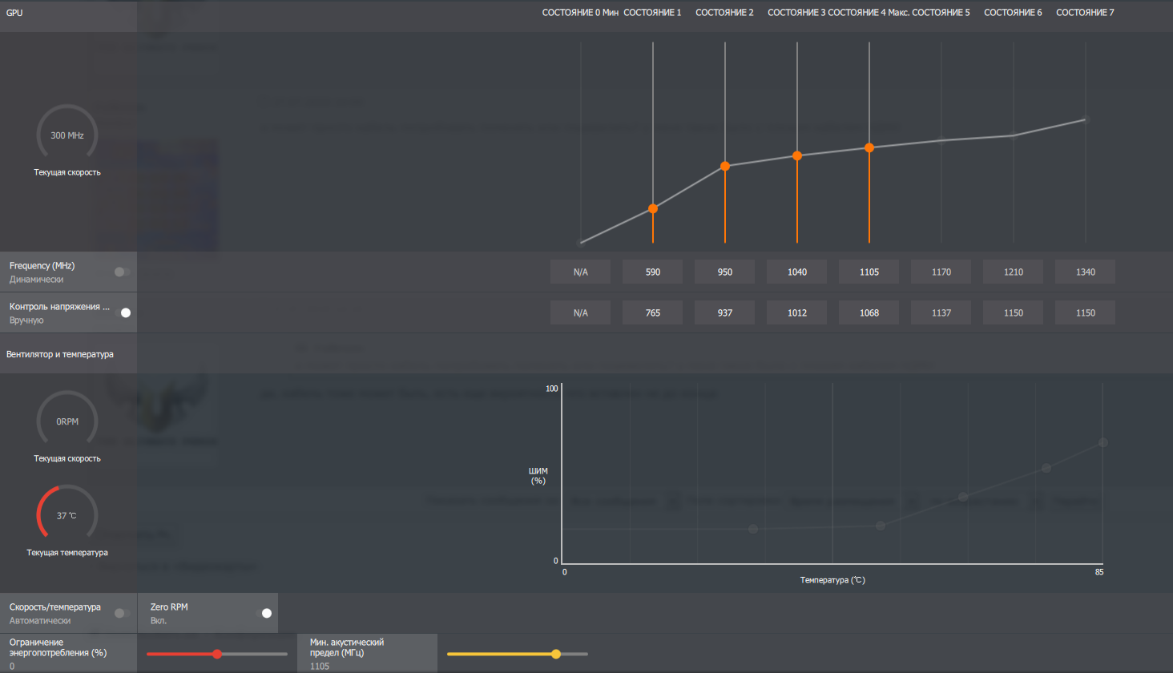This screenshot has width=1173, height=673.
Task: Toggle the Frequency (MHz) dynamic switch
Action: pos(122,272)
